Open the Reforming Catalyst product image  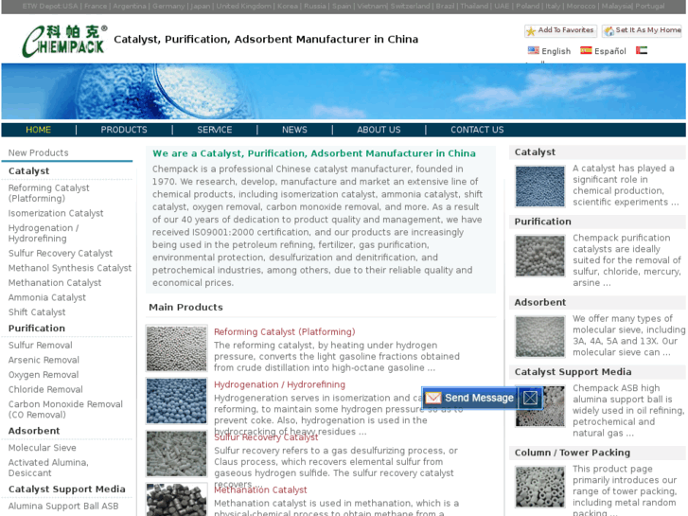pos(176,348)
